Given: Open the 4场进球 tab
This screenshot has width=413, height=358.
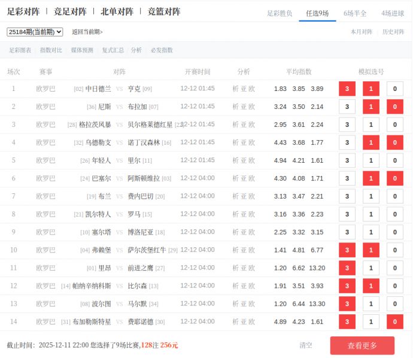Looking at the screenshot, I should 392,13.
